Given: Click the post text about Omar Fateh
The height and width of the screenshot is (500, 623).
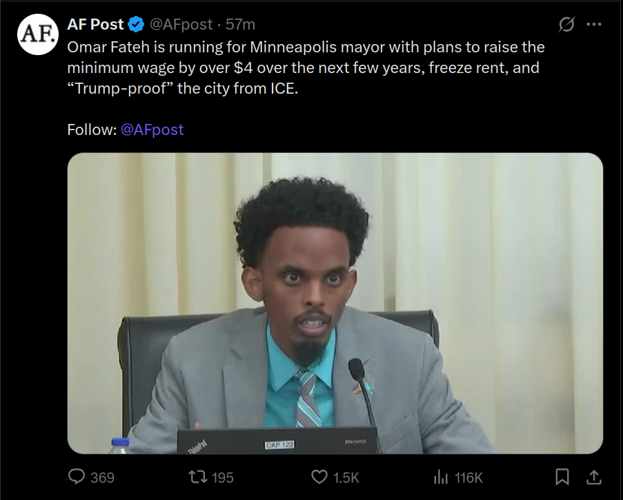Looking at the screenshot, I should point(304,69).
